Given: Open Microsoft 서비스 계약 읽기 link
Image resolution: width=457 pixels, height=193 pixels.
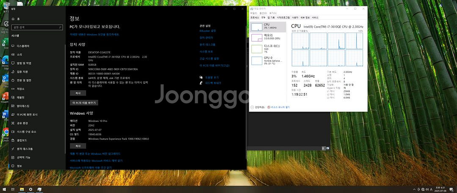Looking at the screenshot, I should 96,161.
